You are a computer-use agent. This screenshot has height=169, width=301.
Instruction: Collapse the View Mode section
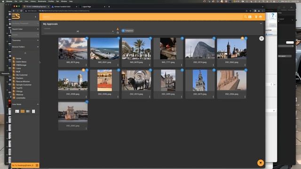(x=25, y=104)
